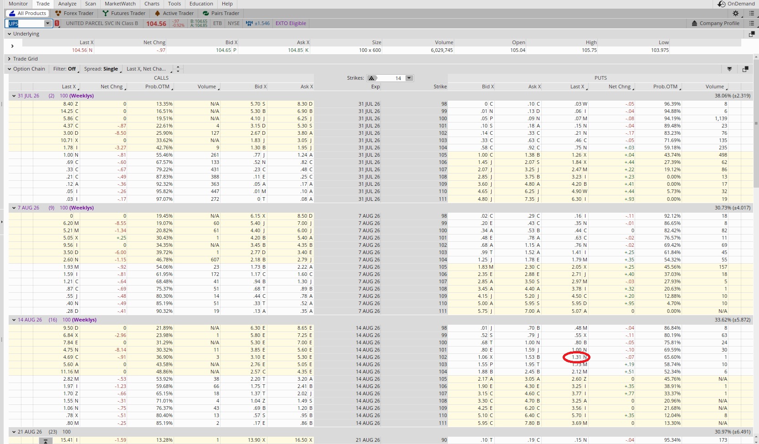
Task: Open the Spread: Single dropdown
Action: [102, 69]
